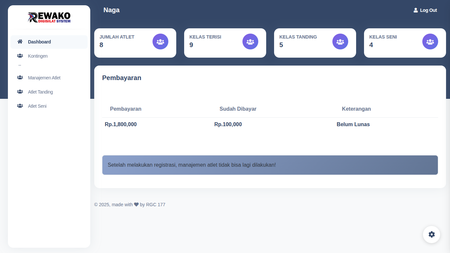Click the Dashboard home icon
The height and width of the screenshot is (253, 450).
tap(20, 42)
